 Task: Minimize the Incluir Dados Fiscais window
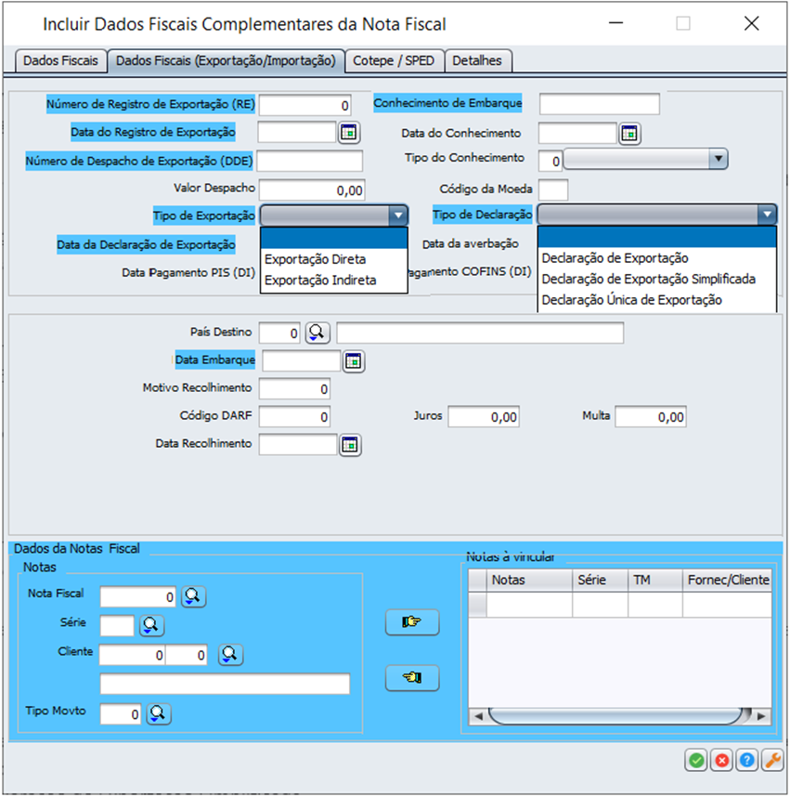pos(615,23)
